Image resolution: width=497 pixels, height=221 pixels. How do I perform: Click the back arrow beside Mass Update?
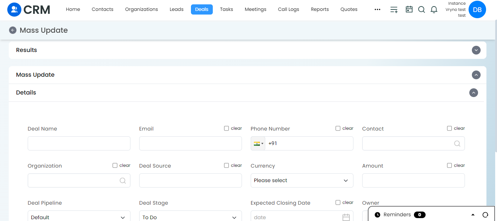tap(13, 30)
